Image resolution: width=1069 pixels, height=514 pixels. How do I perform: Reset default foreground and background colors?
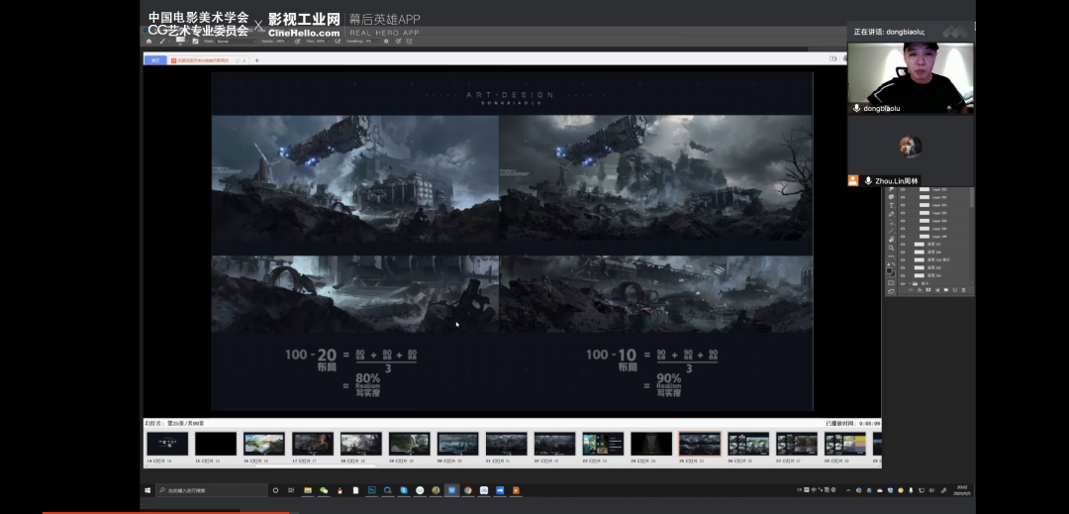click(888, 263)
